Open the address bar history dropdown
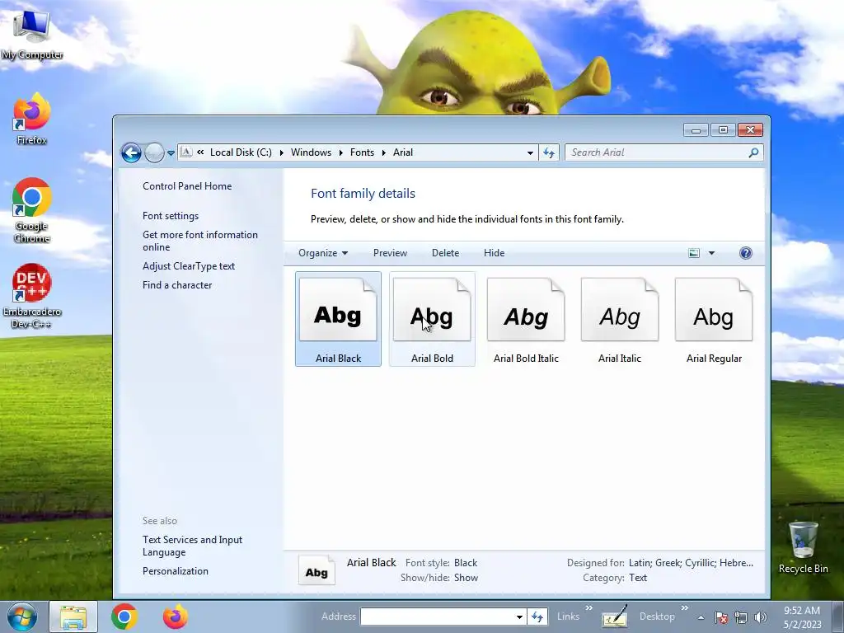This screenshot has width=844, height=633. coord(530,152)
